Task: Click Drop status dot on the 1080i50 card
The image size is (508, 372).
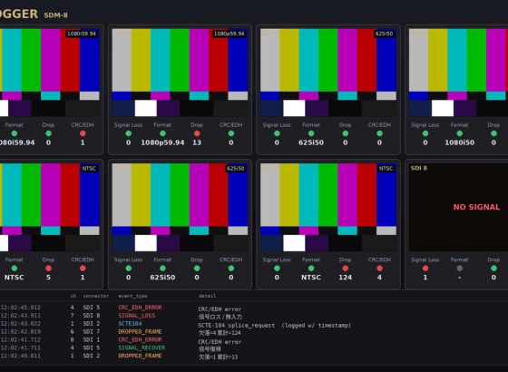Action: coord(493,133)
